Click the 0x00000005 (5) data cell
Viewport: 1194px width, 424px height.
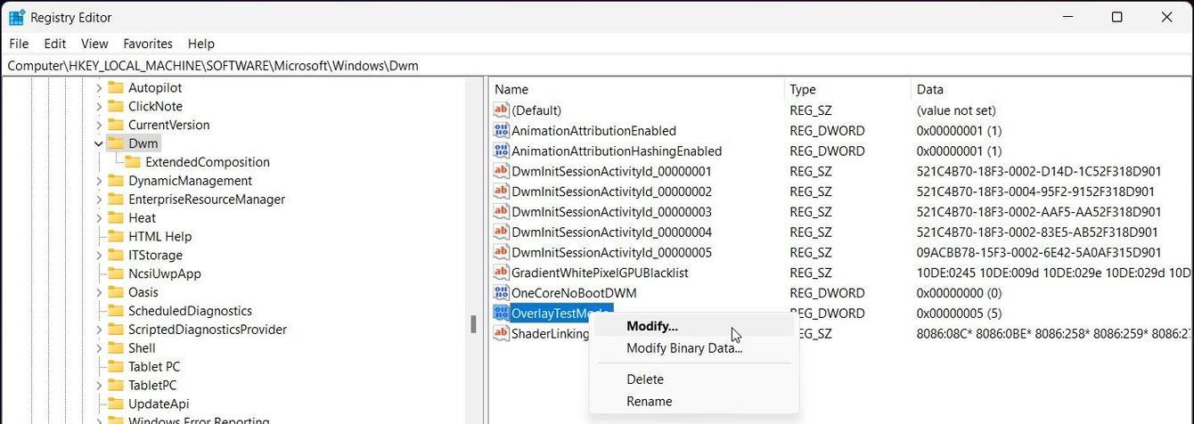[x=959, y=314]
